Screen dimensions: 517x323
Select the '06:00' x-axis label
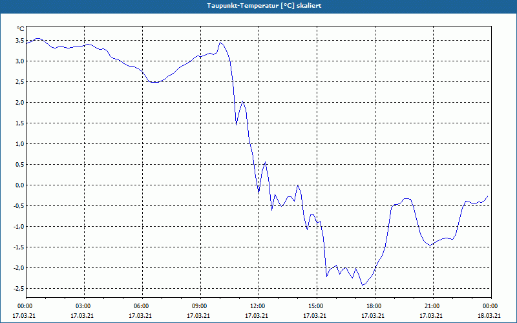coord(141,306)
